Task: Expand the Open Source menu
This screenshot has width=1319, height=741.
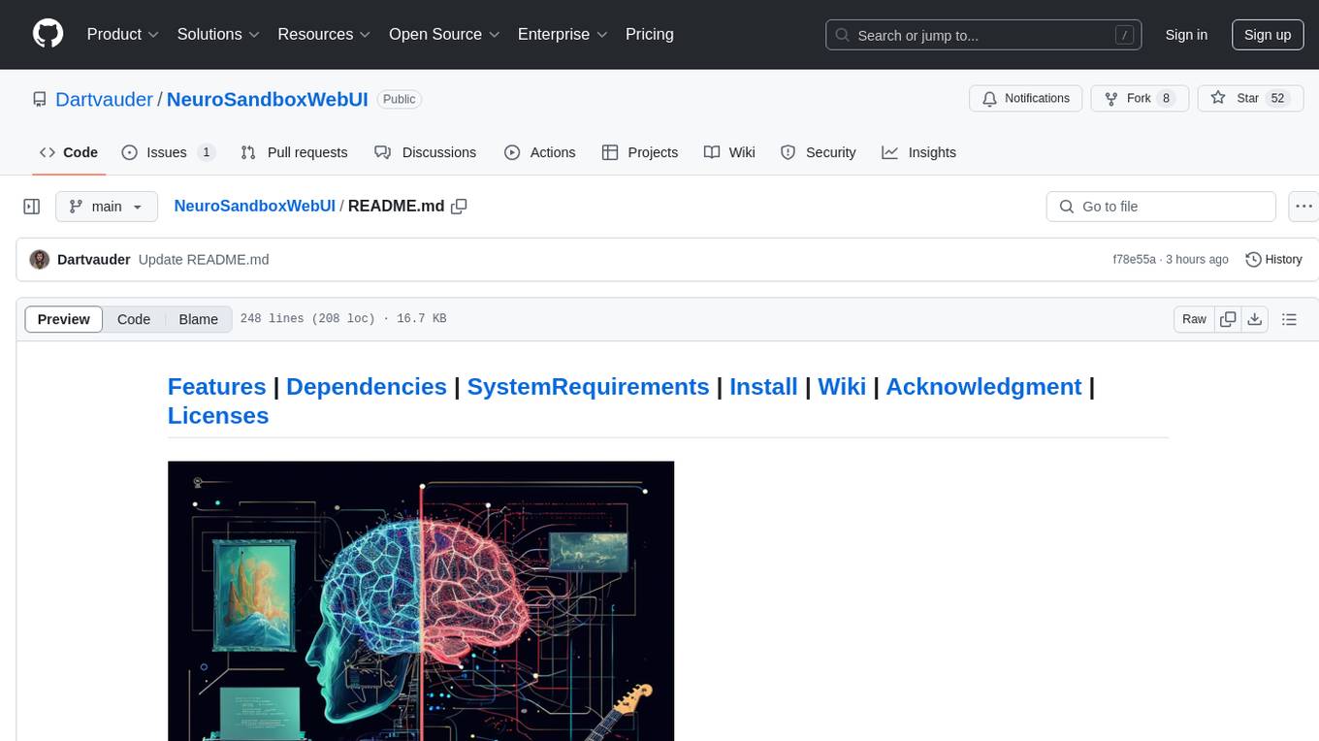Action: 445,34
